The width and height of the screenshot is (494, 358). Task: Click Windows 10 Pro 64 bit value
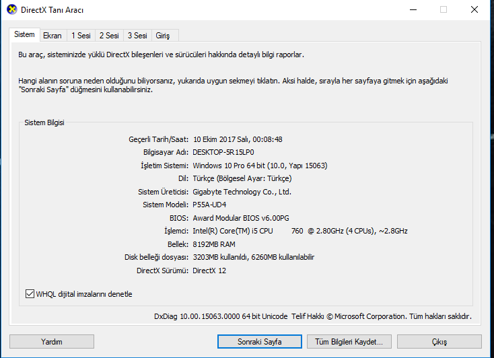[260, 166]
